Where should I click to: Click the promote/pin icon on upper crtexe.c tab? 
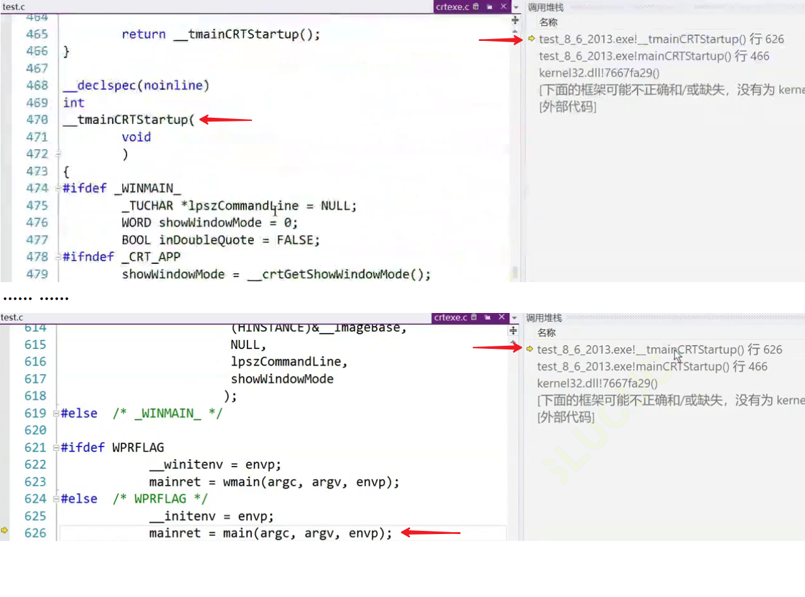(489, 7)
